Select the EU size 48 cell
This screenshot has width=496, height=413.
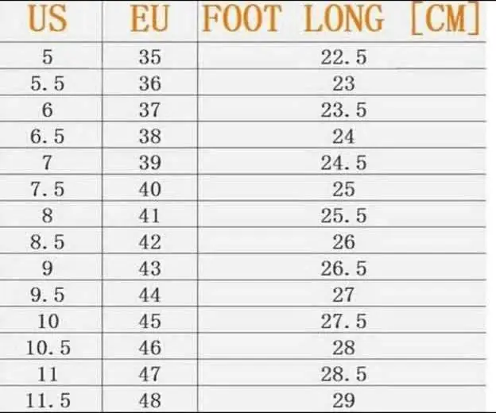(x=149, y=399)
